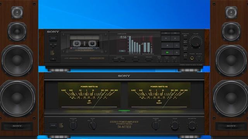Click the amplifier speakers selector knob
248x139 pixels.
coord(73,125)
